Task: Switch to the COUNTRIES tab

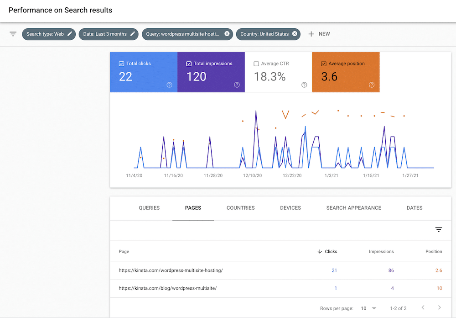Action: pos(240,208)
